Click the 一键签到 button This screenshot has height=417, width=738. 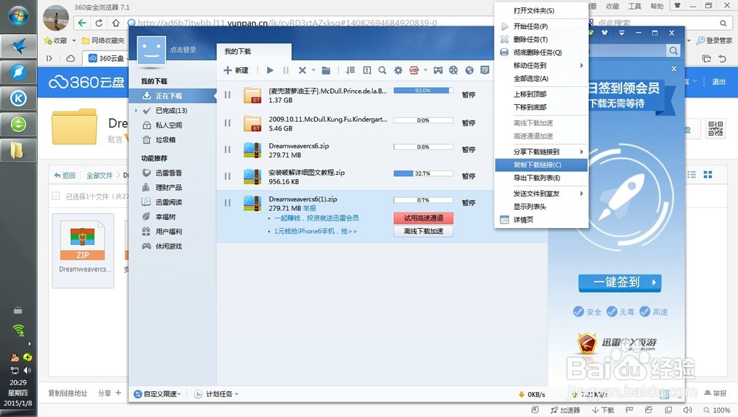620,283
